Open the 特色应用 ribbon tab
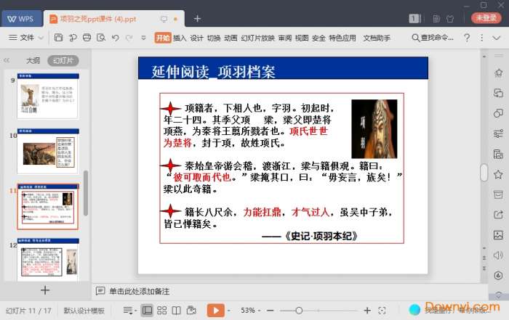 pyautogui.click(x=342, y=38)
